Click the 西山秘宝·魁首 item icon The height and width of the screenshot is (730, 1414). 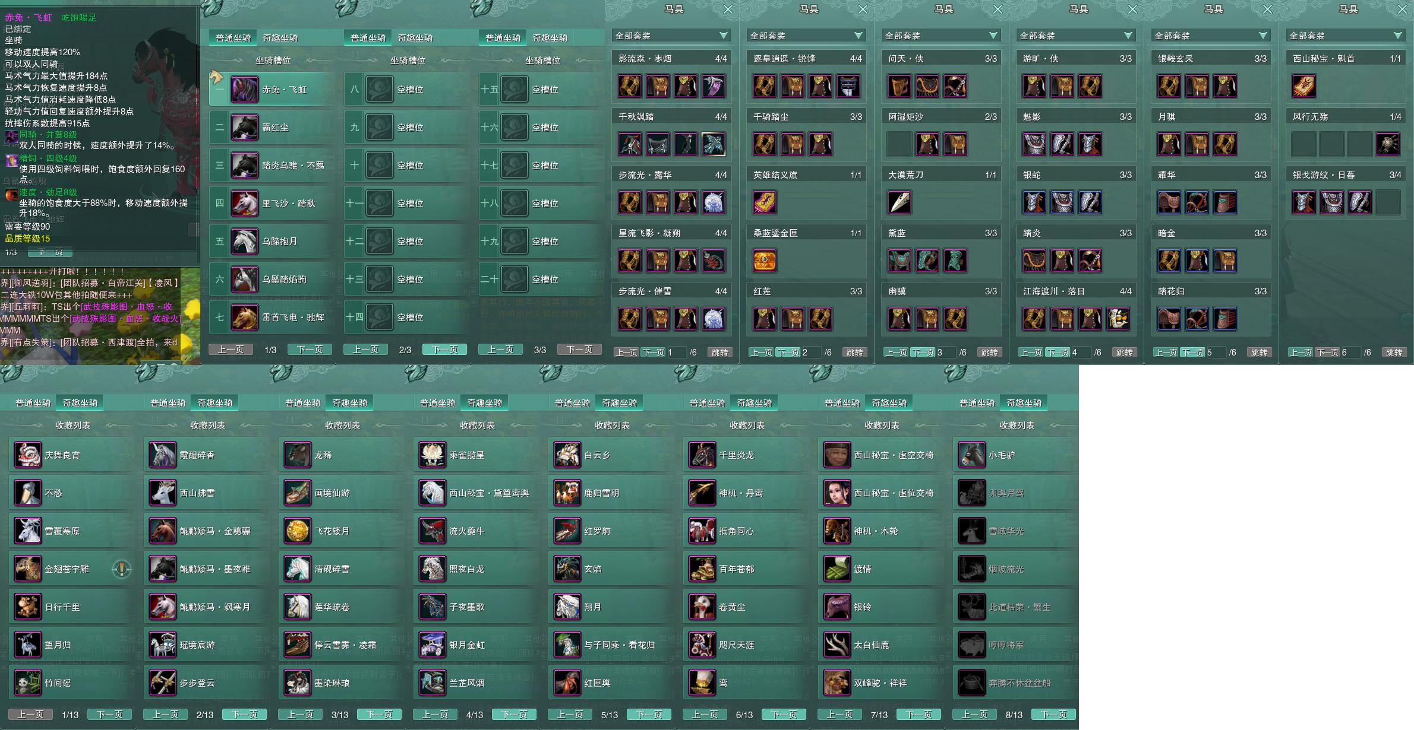[x=1304, y=86]
